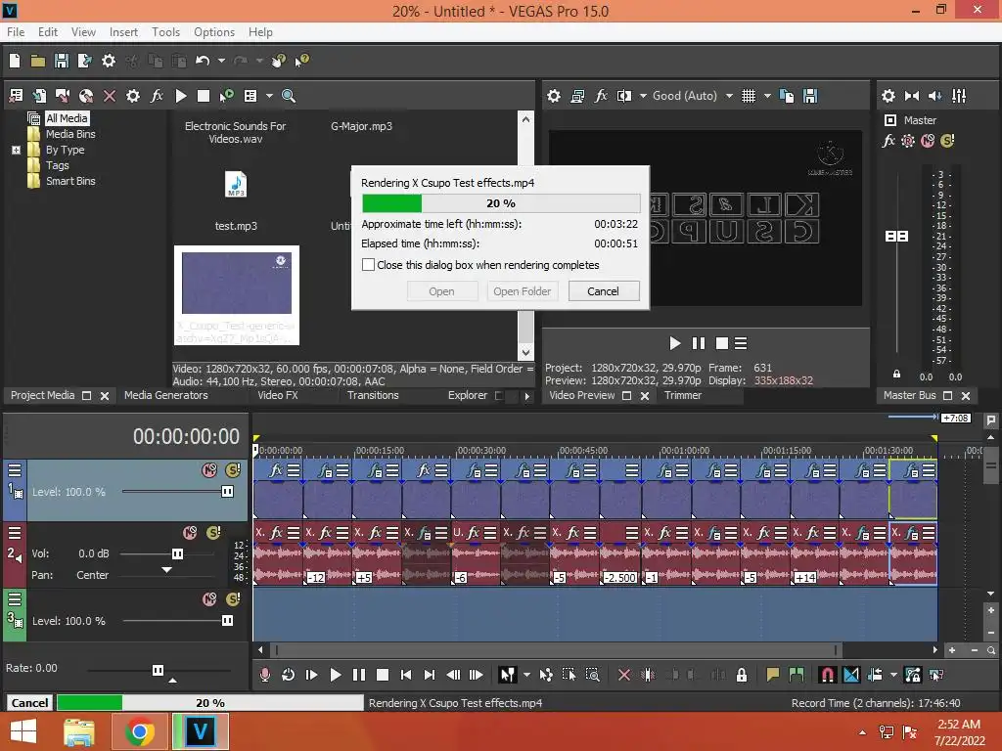This screenshot has width=1002, height=751.
Task: Solo audio track 2
Action: coord(213,533)
